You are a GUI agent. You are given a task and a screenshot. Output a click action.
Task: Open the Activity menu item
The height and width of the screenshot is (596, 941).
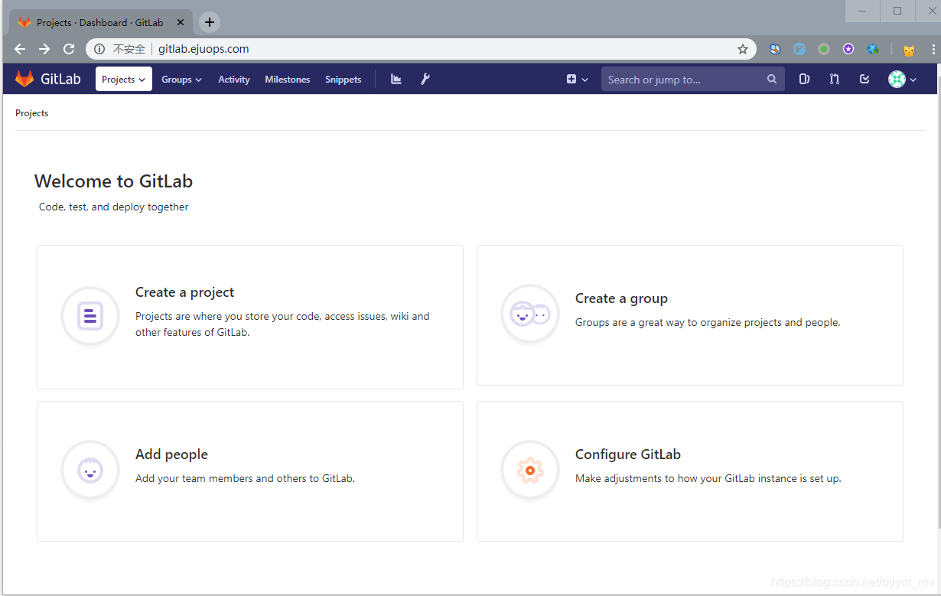click(x=234, y=79)
